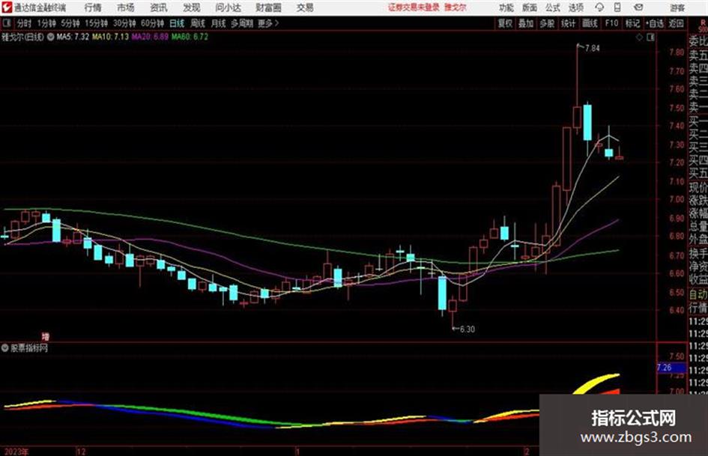
Task: Toggle the side panel icon at chart top-right
Action: click(x=650, y=37)
